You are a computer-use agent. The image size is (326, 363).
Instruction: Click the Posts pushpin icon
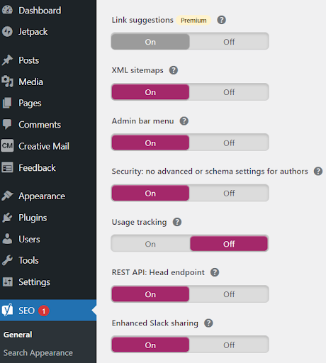coord(7,60)
